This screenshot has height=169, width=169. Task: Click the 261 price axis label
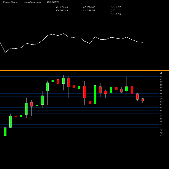click(161, 102)
